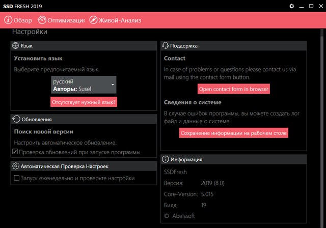
Task: Uncheck Проверка обновлений при запуске программы
Action: [x=16, y=152]
